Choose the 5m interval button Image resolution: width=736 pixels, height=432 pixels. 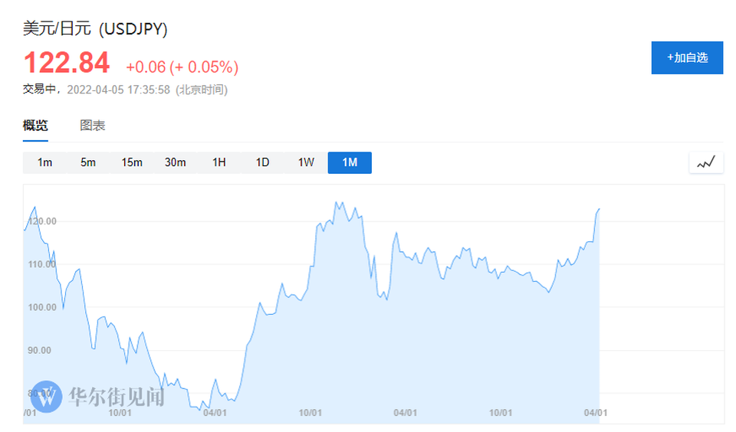tap(88, 162)
